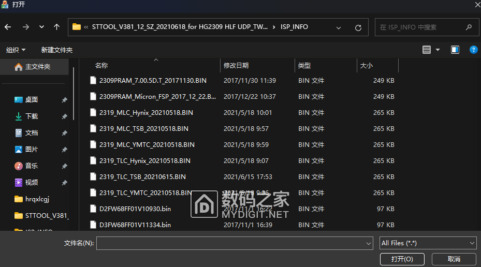The height and width of the screenshot is (267, 481).
Task: Select file 2319_MLC_Hynix_20210518.BIN
Action: point(146,112)
